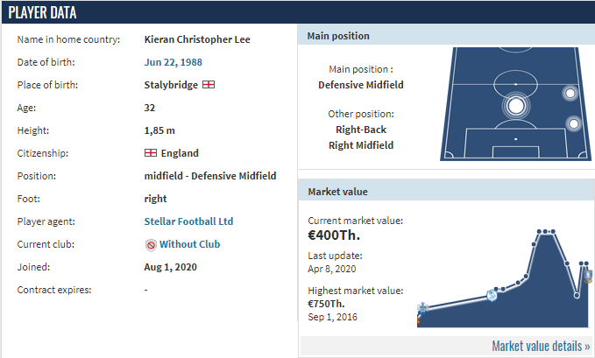The height and width of the screenshot is (358, 595).
Task: Select the Defensive Midfield position dot on pitch
Action: pos(515,106)
